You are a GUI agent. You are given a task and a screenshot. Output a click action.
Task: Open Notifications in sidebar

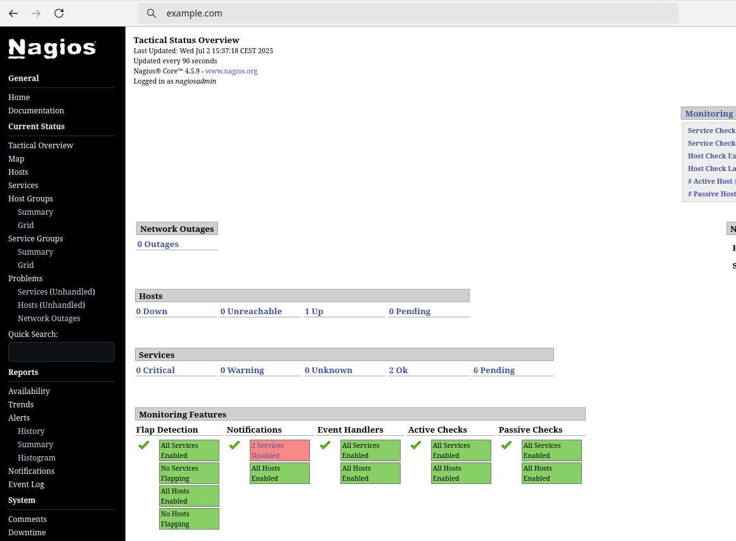point(31,471)
